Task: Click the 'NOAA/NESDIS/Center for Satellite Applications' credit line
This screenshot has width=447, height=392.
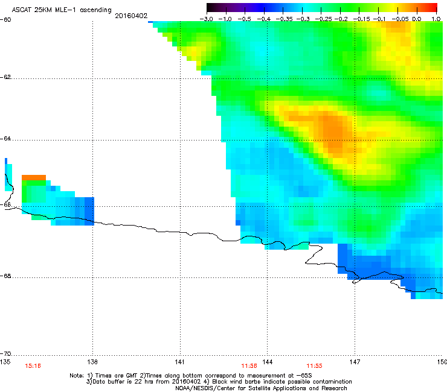Action: click(261, 388)
